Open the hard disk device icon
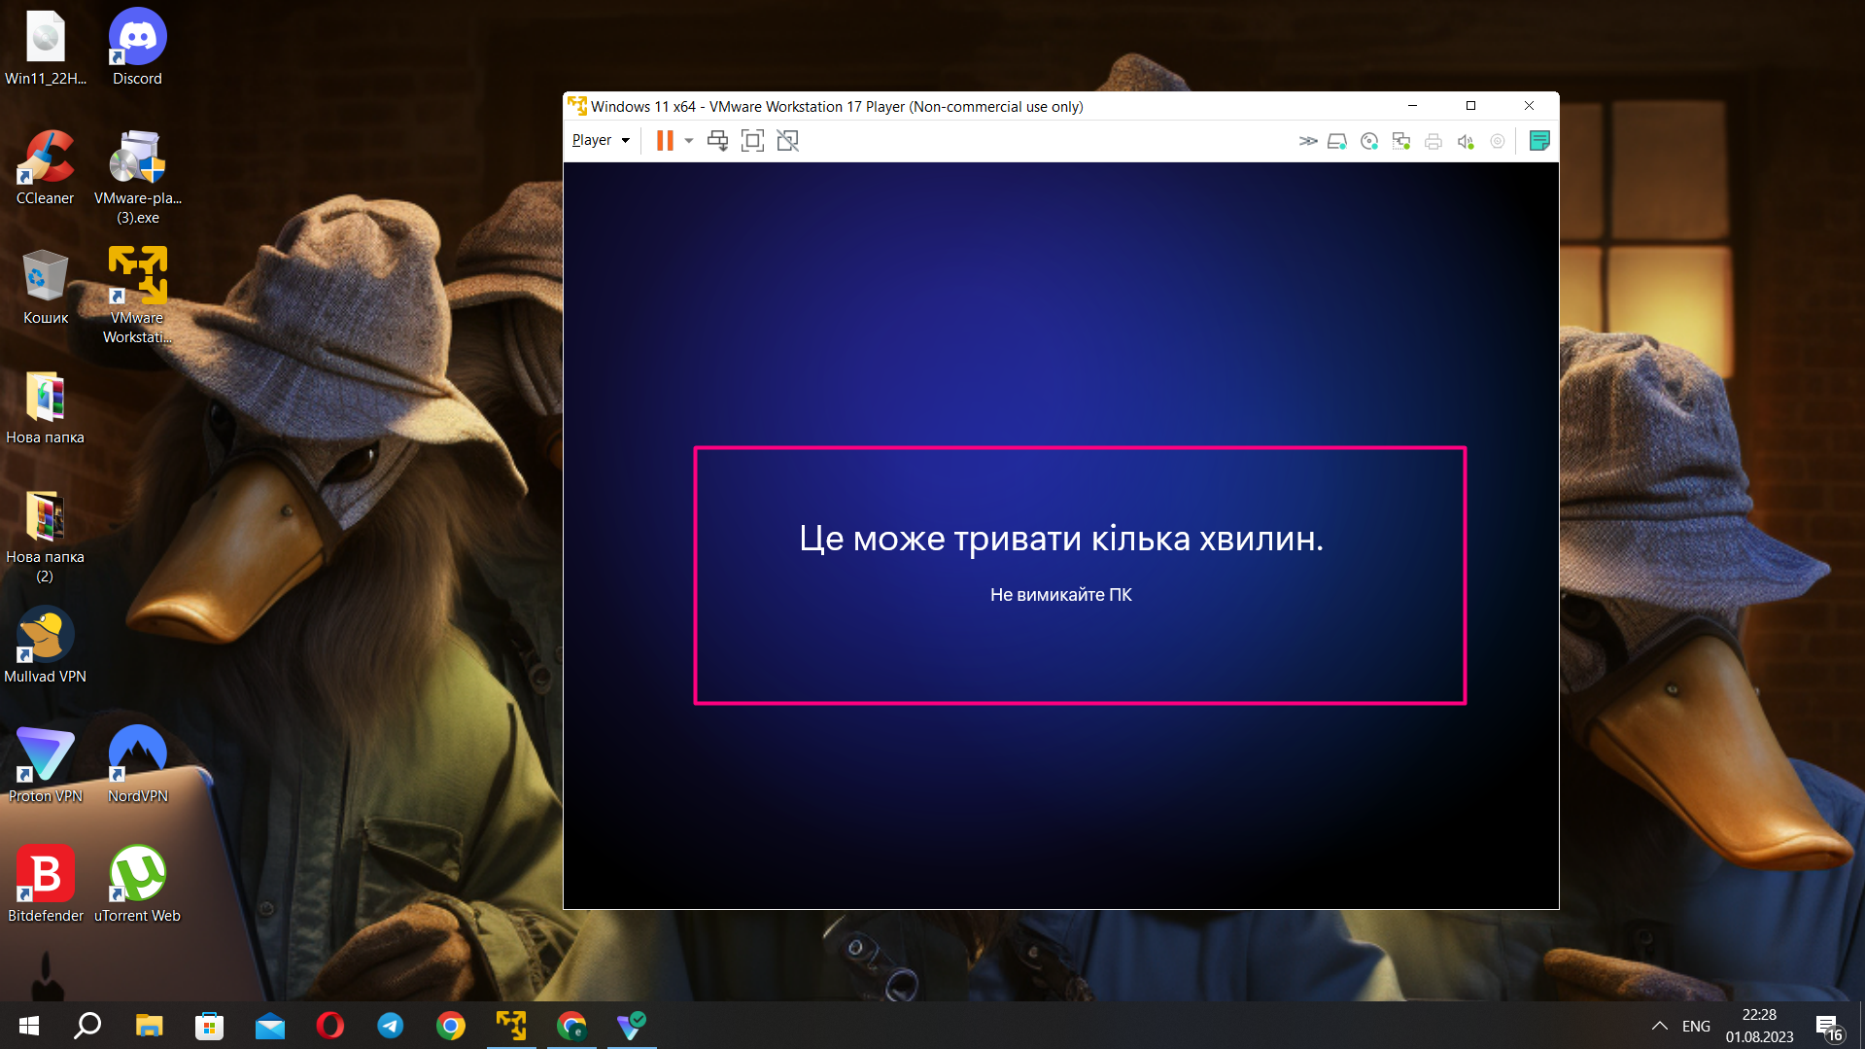Image resolution: width=1865 pixels, height=1049 pixels. 1337,141
